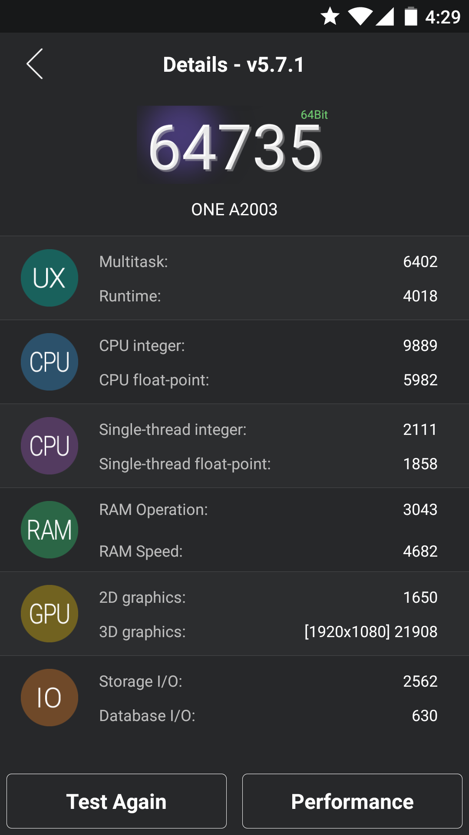Tap the Wi-Fi signal icon
Viewport: 469px width, 835px height.
[360, 17]
